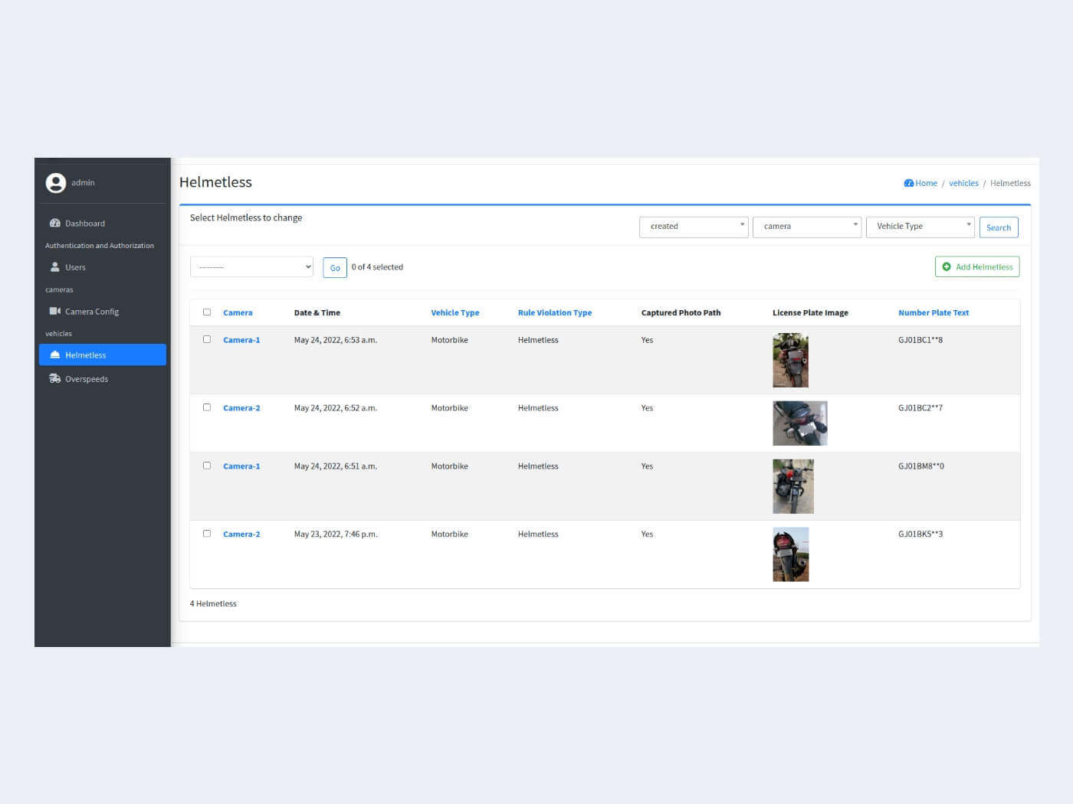Check the box for GJ01BK5**3 row
Viewport: 1073px width, 804px height.
207,534
